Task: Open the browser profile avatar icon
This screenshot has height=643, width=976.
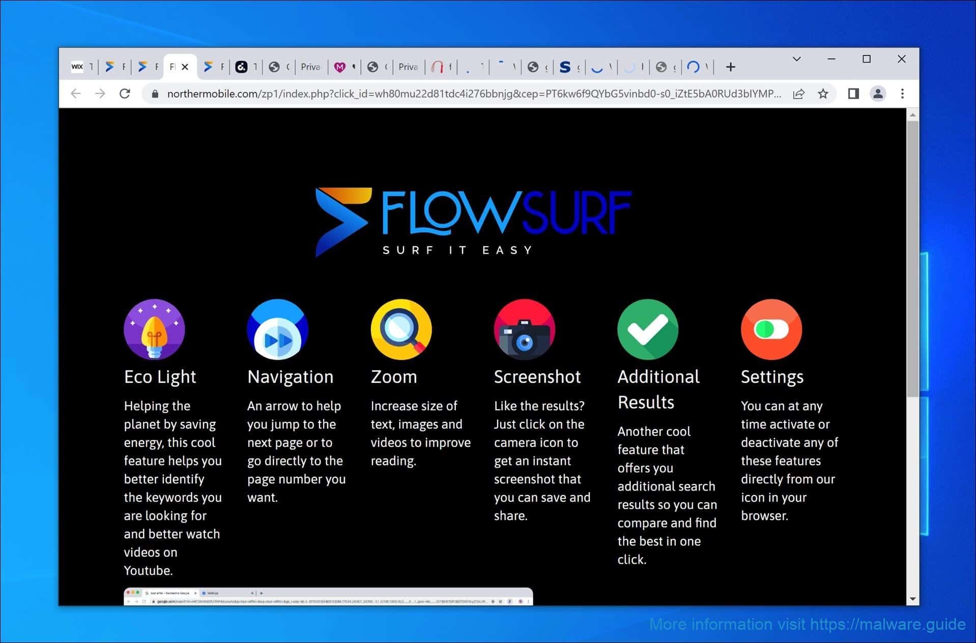Action: click(x=878, y=94)
